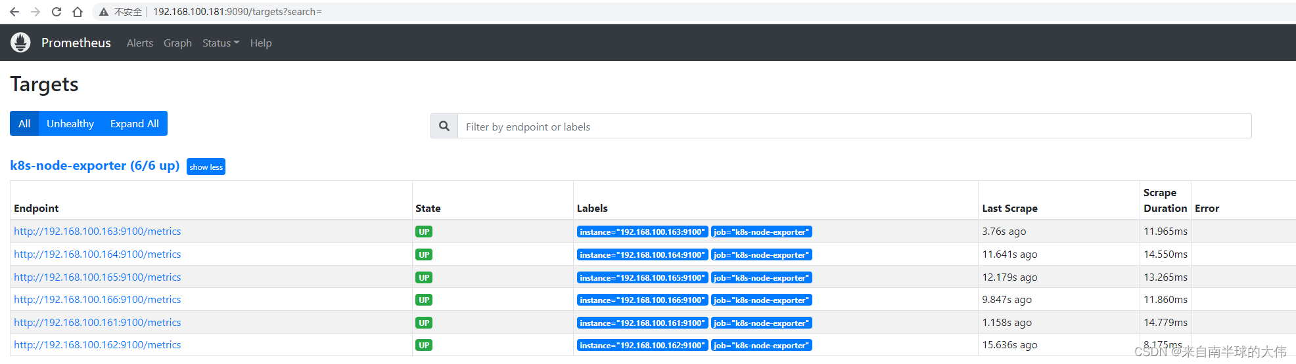Click the Last Scrape column header
1296x364 pixels.
click(x=1009, y=208)
